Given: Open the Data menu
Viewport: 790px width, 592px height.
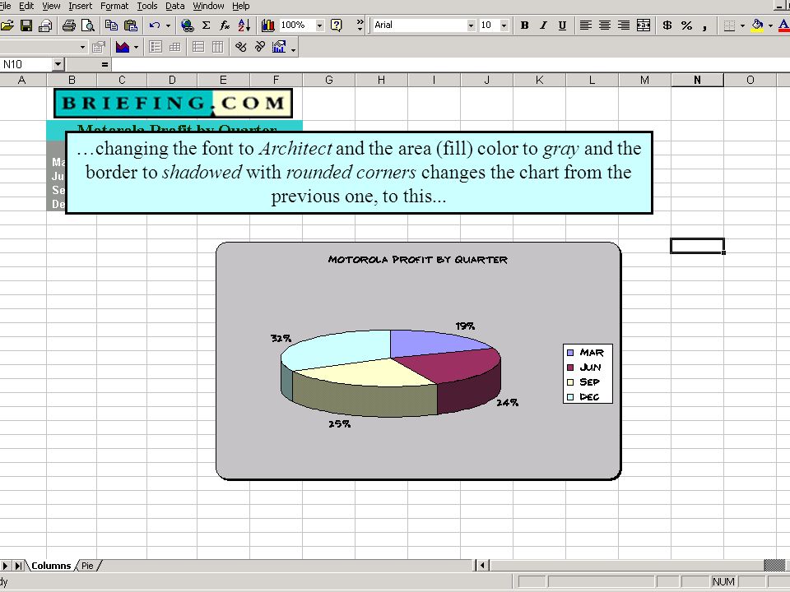Looking at the screenshot, I should tap(174, 6).
